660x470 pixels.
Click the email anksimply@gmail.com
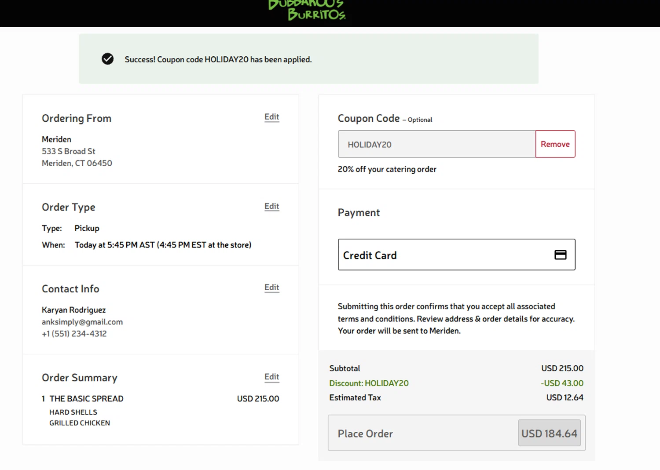(82, 322)
